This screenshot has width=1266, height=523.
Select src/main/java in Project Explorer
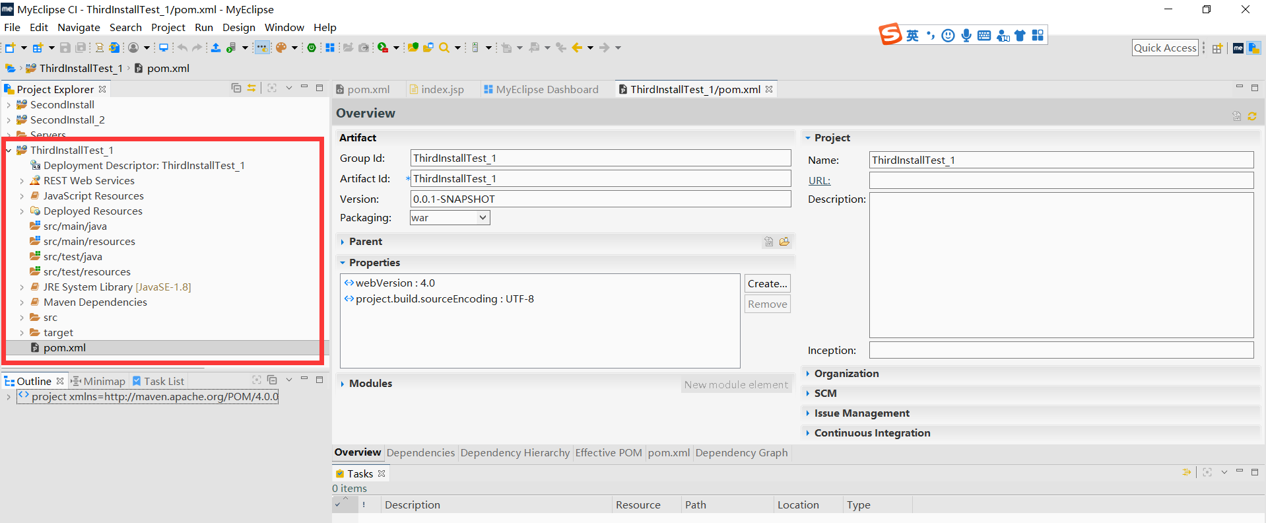point(75,227)
